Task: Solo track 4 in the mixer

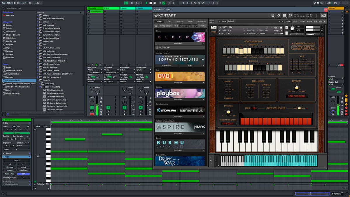Action: tap(141, 111)
